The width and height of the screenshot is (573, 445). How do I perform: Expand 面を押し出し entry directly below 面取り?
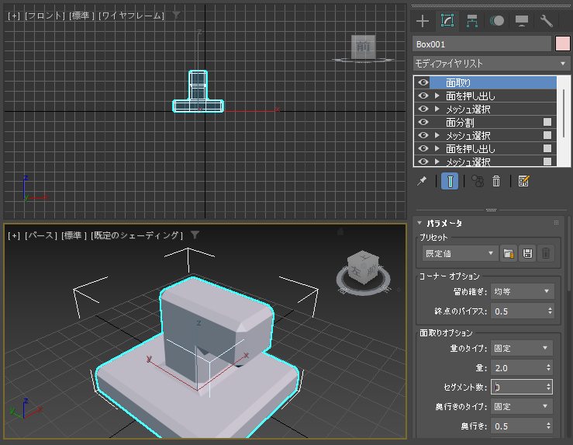click(x=437, y=96)
